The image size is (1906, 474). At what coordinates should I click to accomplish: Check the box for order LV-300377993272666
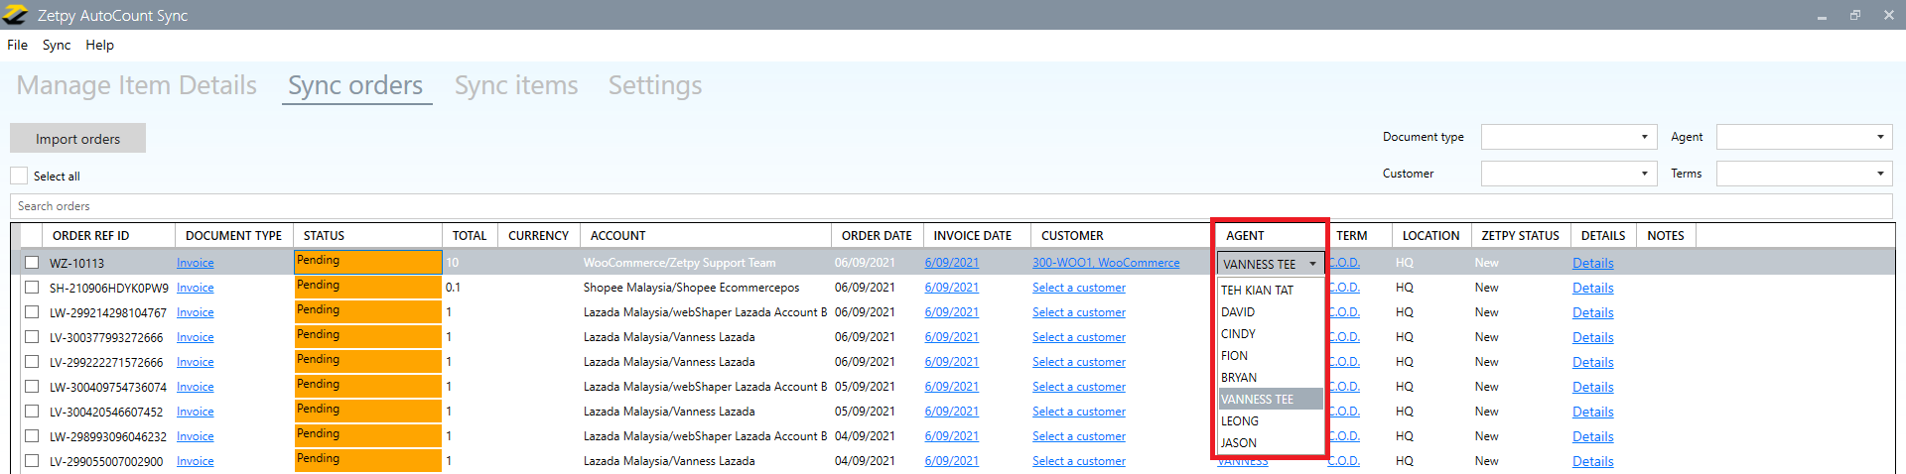point(32,337)
